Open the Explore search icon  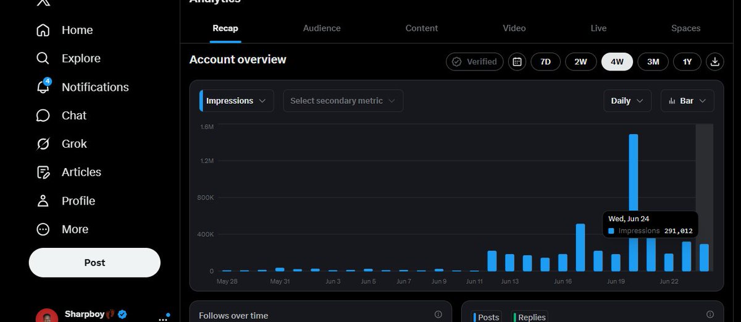click(43, 59)
